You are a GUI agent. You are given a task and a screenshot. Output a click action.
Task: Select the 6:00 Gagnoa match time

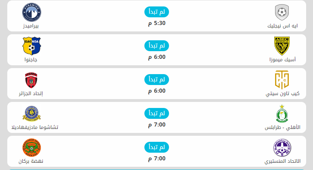(x=156, y=57)
